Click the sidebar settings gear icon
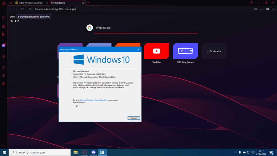The image size is (277, 156). (x=3, y=83)
